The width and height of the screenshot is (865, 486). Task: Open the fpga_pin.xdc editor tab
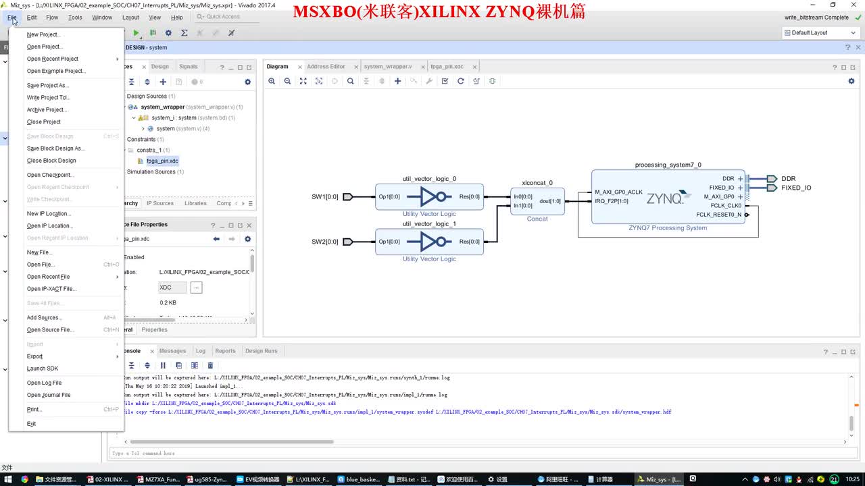(x=447, y=67)
